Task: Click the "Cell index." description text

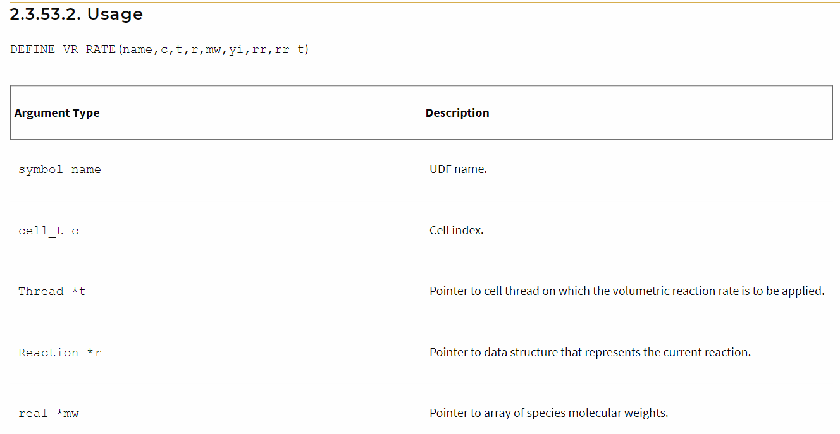Action: click(456, 231)
